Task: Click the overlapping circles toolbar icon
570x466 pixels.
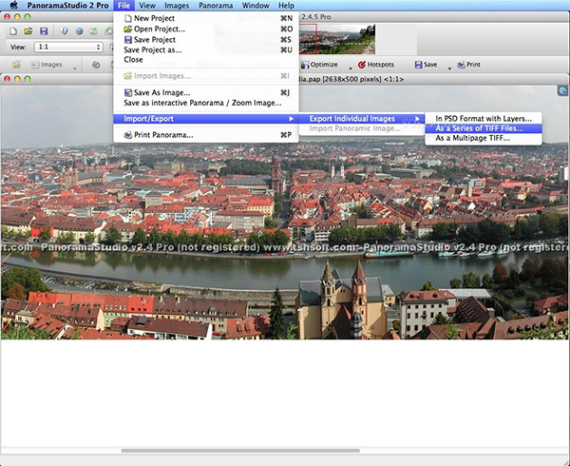Action: [96, 65]
